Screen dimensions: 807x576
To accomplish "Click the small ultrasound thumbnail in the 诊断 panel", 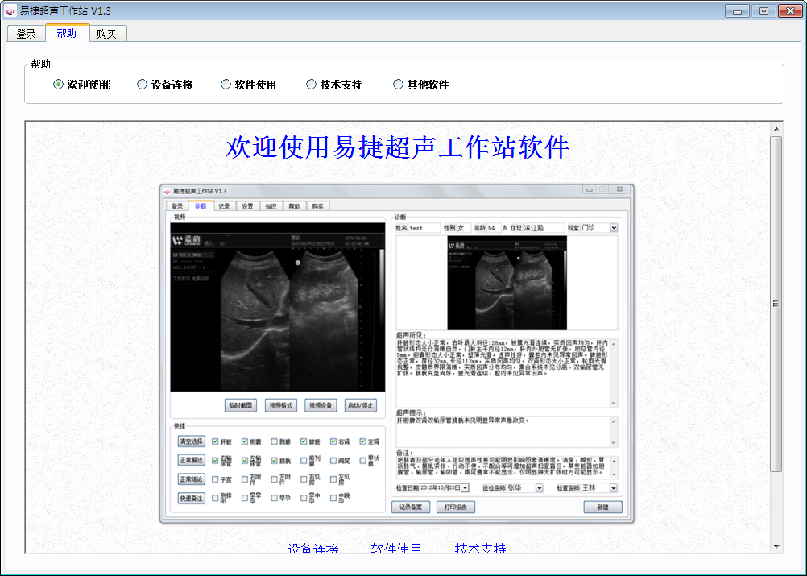I will 507,283.
